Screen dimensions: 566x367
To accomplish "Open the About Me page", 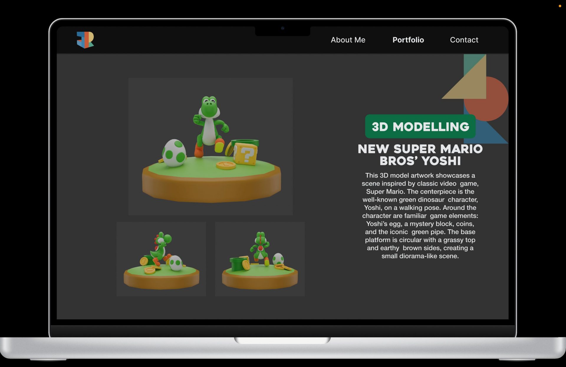I will click(348, 40).
